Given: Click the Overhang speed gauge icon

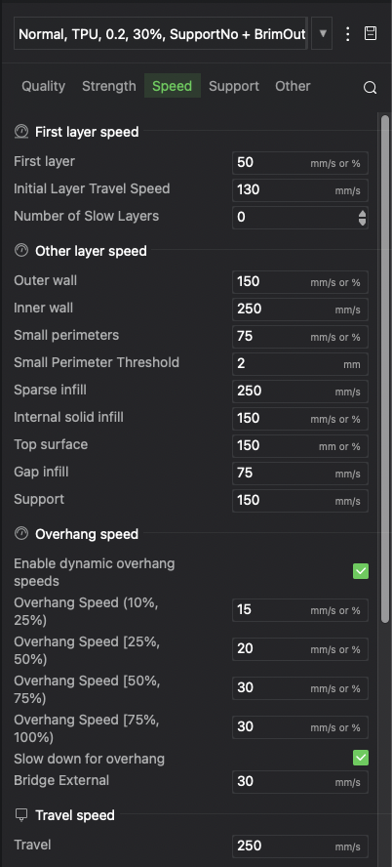Looking at the screenshot, I should click(x=21, y=534).
